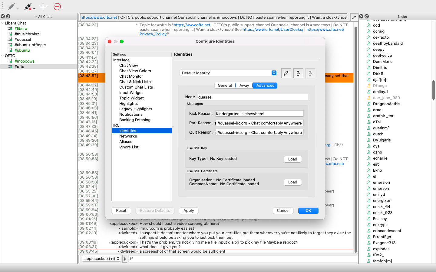Screen dimensions: 436x272
Task: Click the Quit Reason field
Action: point(259,132)
